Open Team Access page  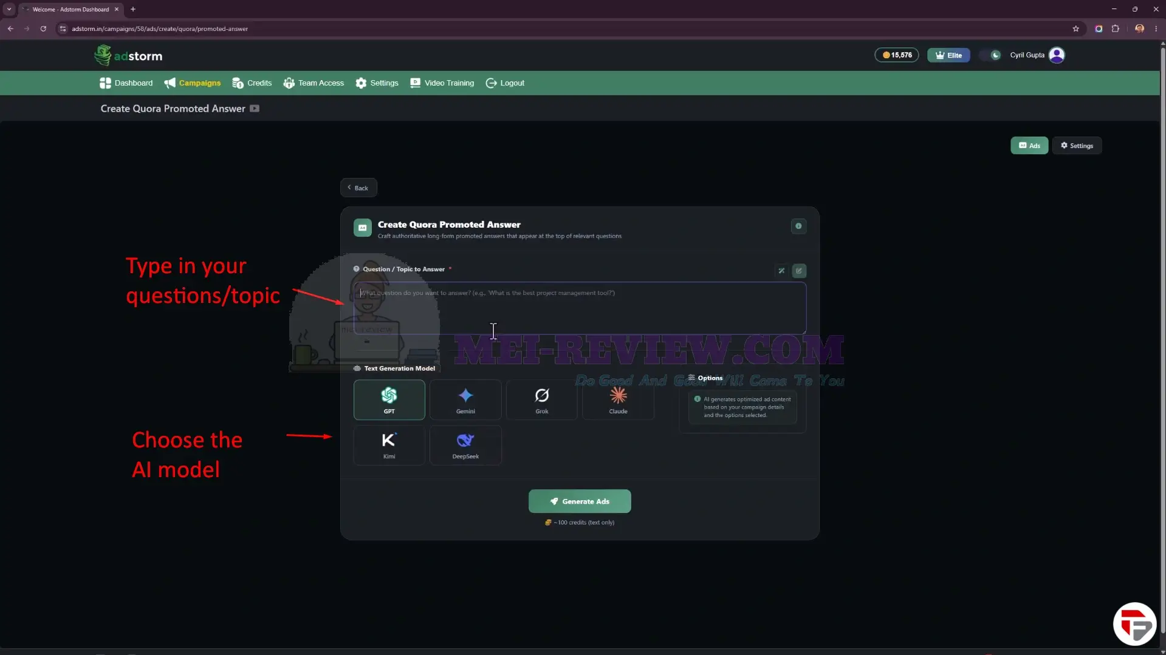(314, 83)
